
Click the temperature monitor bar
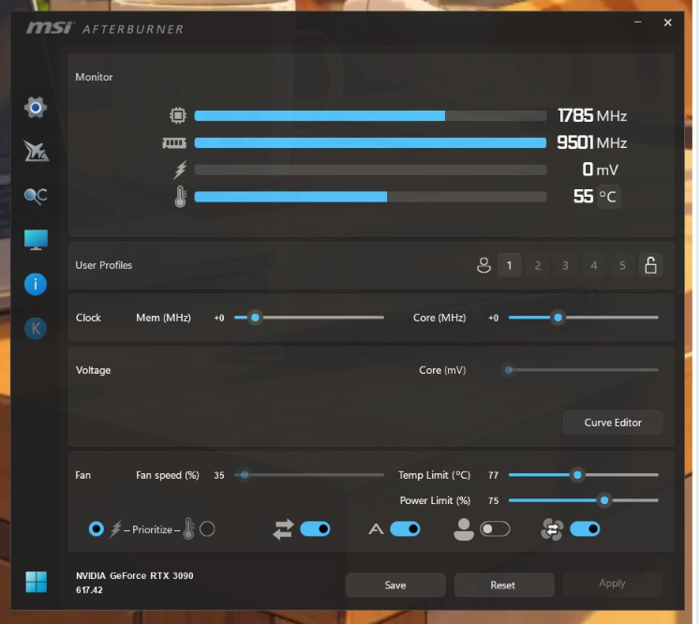coord(370,197)
